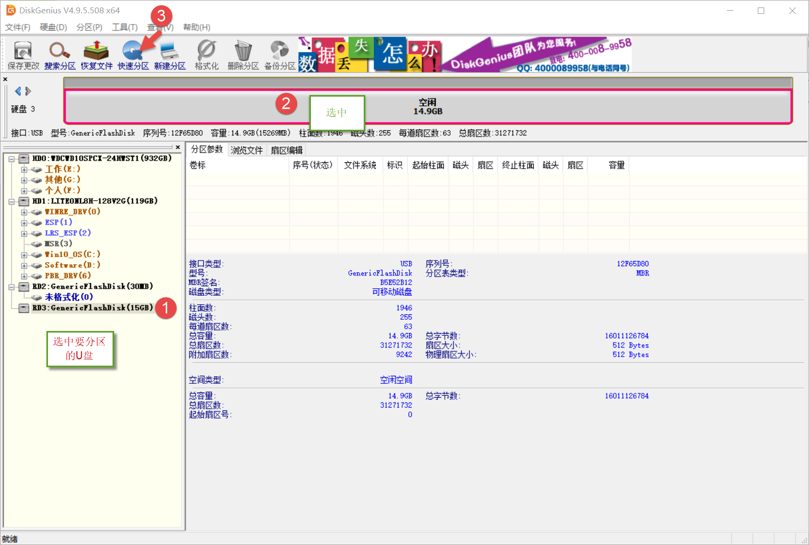Select RD3:GenericFlashDisk(15GB) disk
The height and width of the screenshot is (545, 809).
93,308
